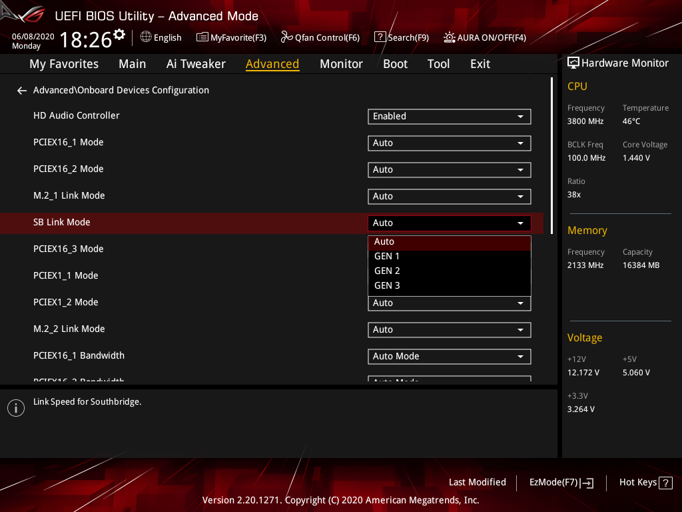Switch to Tool tab
Screen dimensions: 682x512
pos(438,64)
